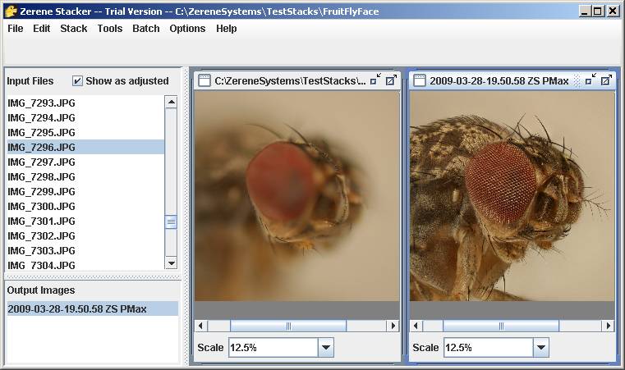Image resolution: width=625 pixels, height=370 pixels.
Task: Click right arrow of right image scrollbar
Action: point(609,326)
